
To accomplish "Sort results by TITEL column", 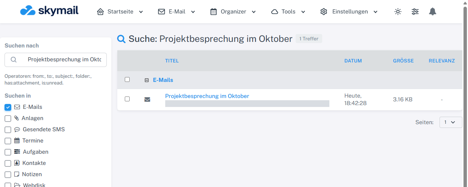I will 172,61.
